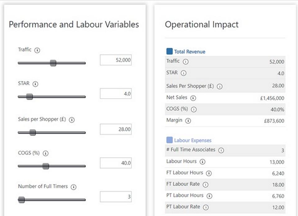
Task: Click the Traffic value field showing 52,000
Action: pyautogui.click(x=115, y=60)
